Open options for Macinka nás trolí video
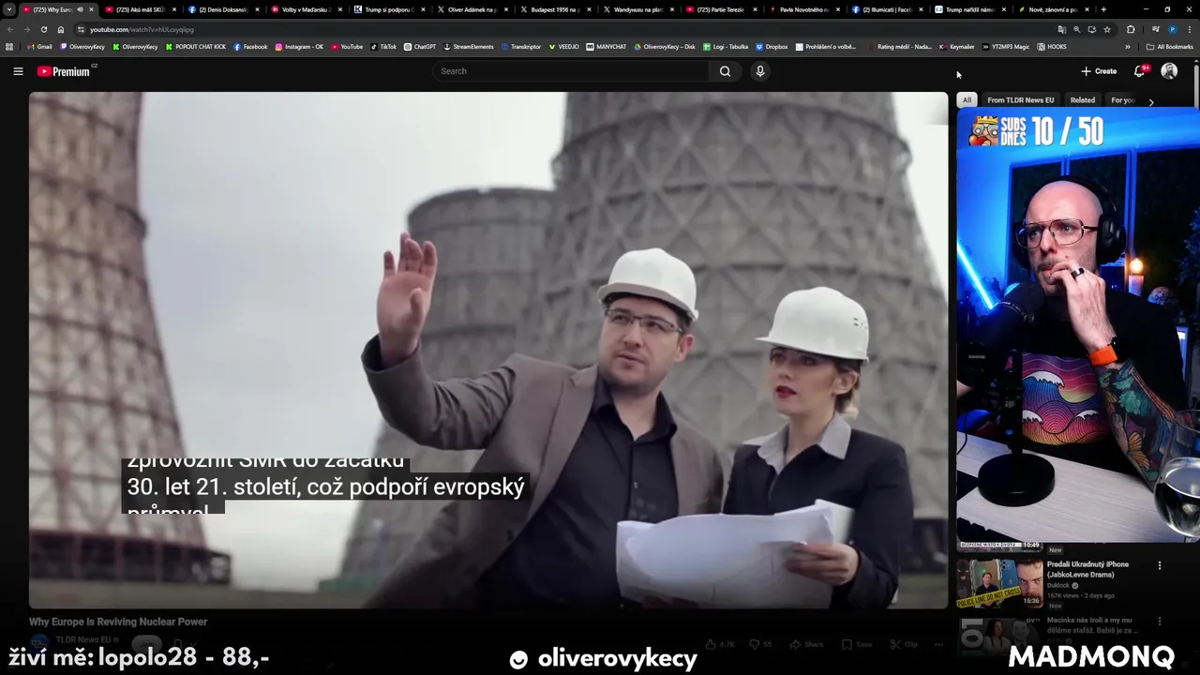Image resolution: width=1200 pixels, height=675 pixels. (x=1160, y=621)
